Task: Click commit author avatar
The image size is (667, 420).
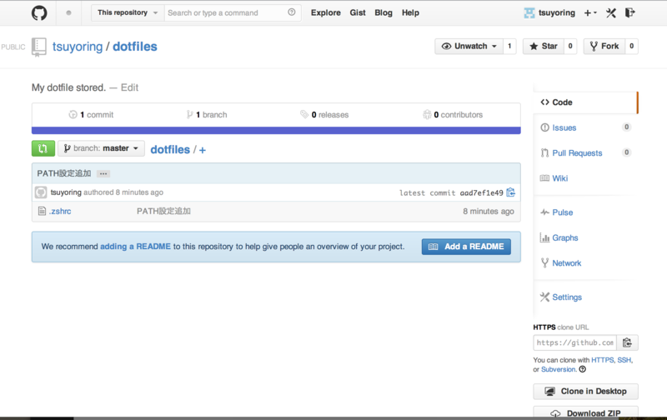Action: pyautogui.click(x=41, y=192)
